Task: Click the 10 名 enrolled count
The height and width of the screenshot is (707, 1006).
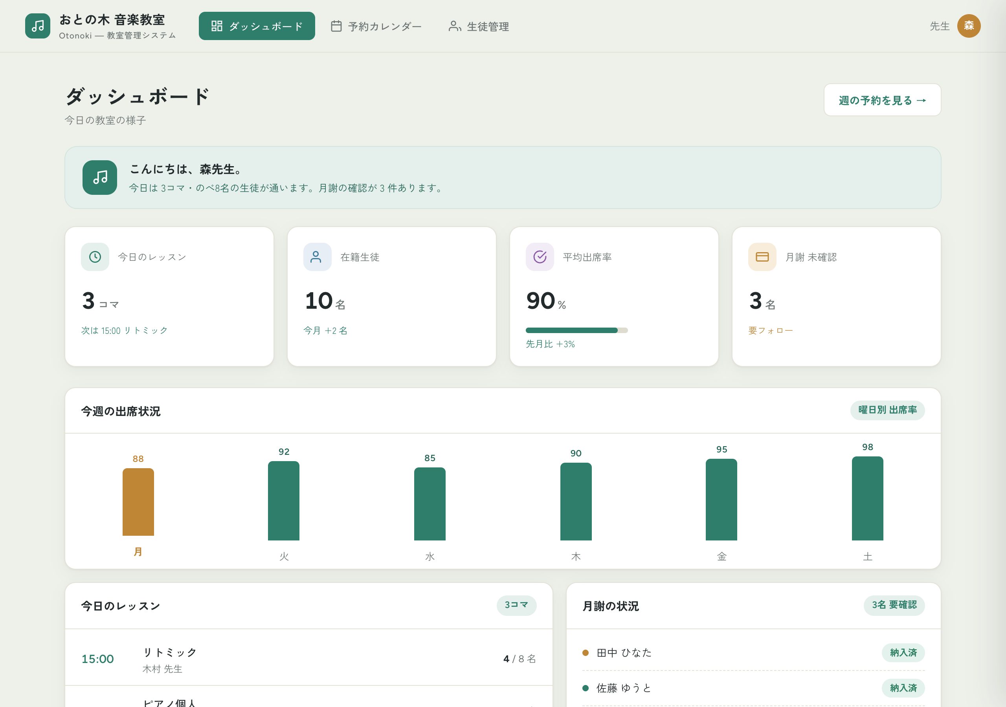Action: pos(325,301)
